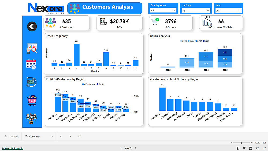Share report via Twitter icon
Screen dimensions: 268x151
244,148
